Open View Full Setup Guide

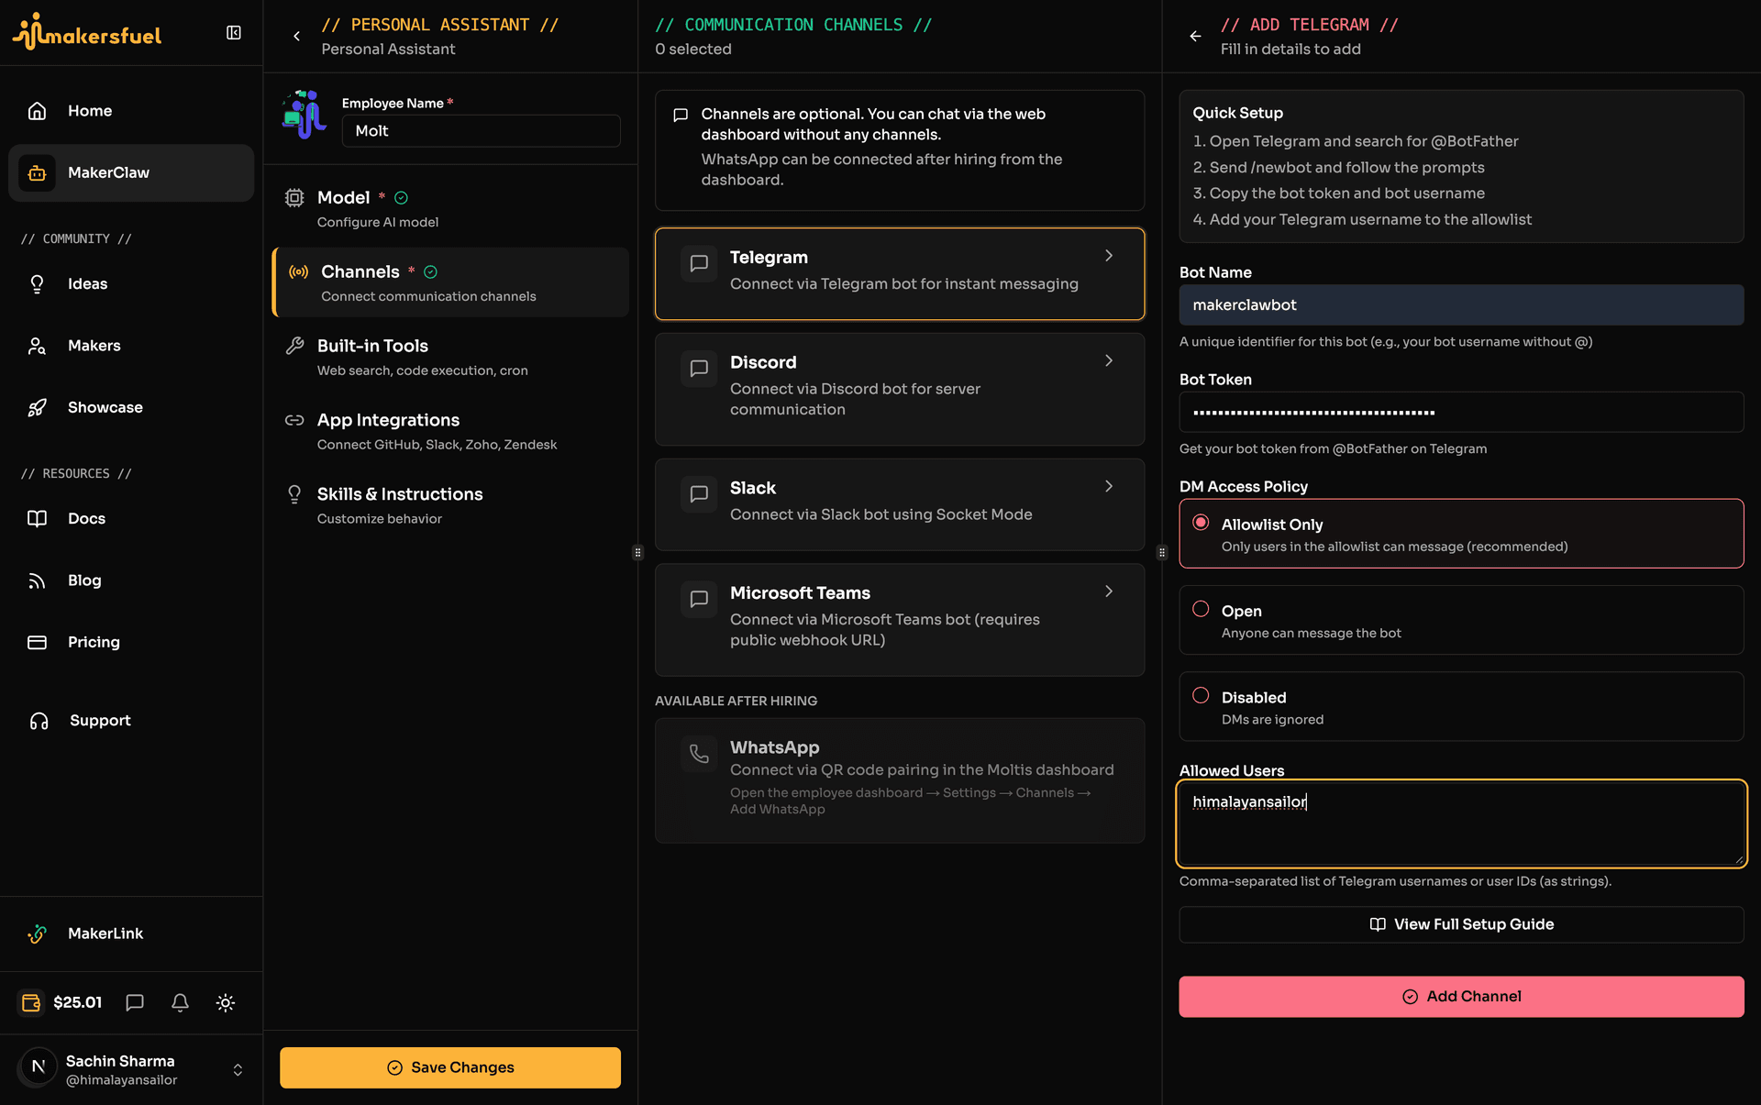tap(1461, 924)
